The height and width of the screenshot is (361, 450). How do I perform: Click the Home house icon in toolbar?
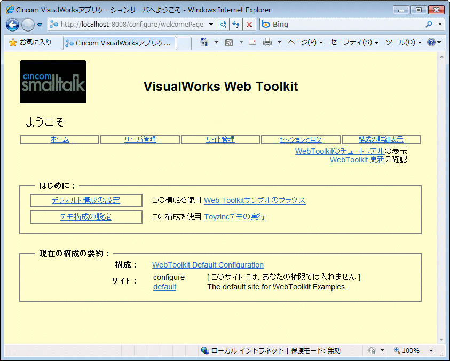point(204,42)
